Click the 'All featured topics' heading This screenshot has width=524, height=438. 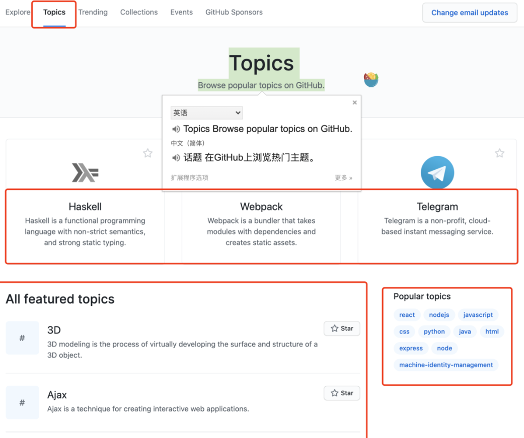point(60,299)
